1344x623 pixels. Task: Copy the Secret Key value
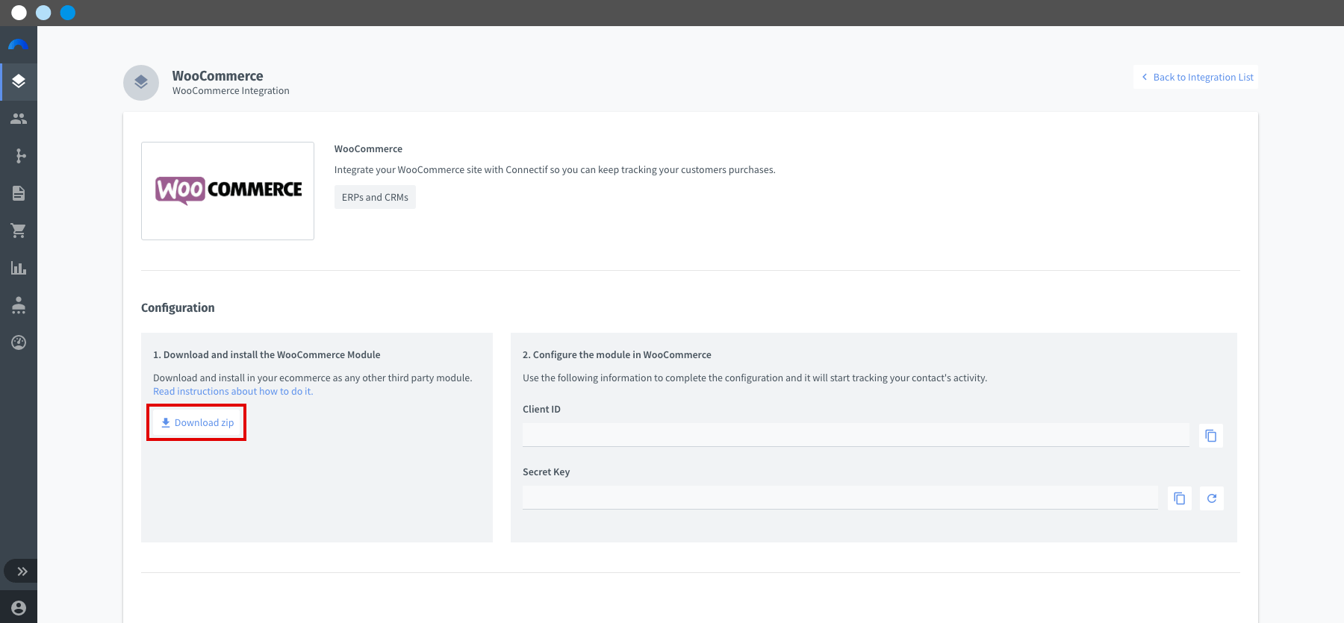[1180, 498]
